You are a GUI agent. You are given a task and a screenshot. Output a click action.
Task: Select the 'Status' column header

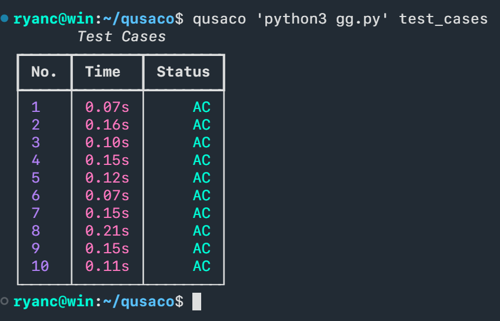click(183, 72)
